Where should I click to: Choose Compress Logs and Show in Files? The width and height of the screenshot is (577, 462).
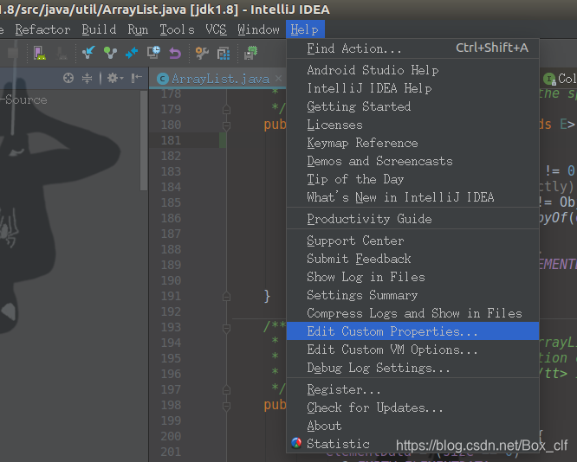(412, 313)
